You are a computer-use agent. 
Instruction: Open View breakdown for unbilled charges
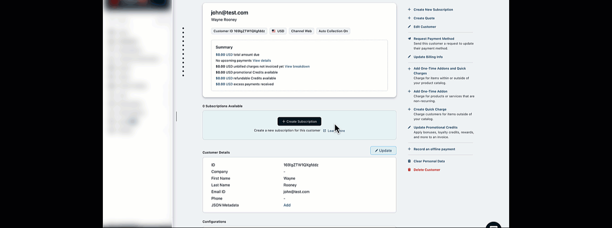(x=297, y=67)
